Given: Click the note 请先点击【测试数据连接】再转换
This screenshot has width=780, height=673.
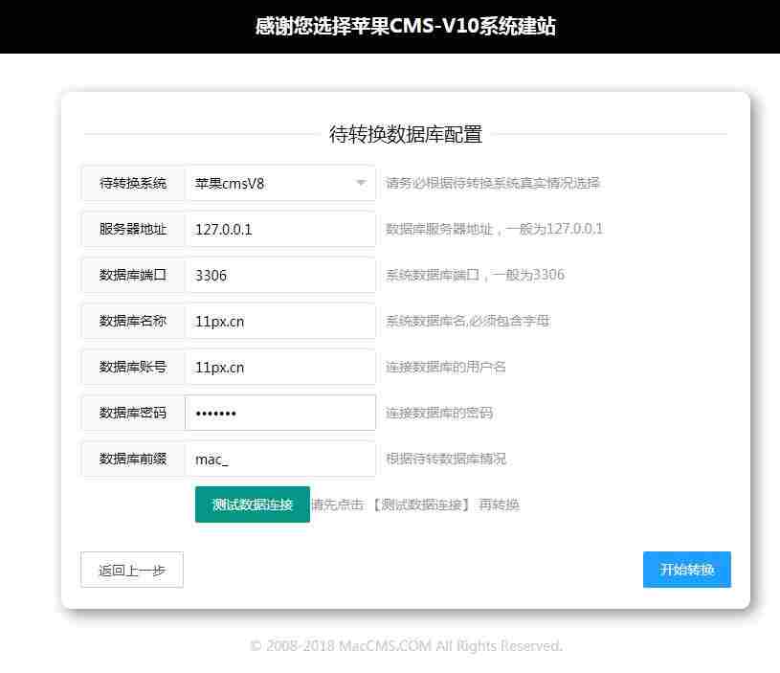Looking at the screenshot, I should pos(415,505).
